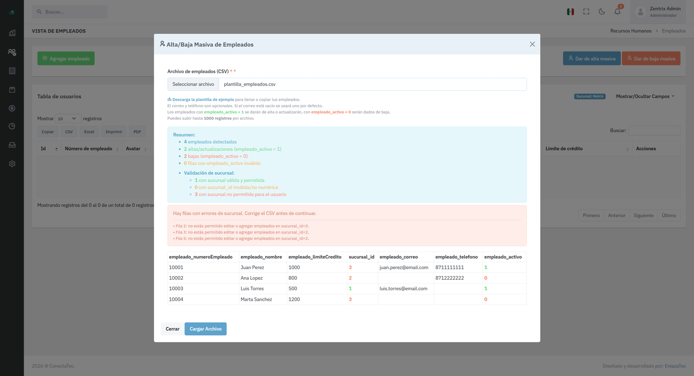Click the Sucursal: Matriz badge

[590, 96]
